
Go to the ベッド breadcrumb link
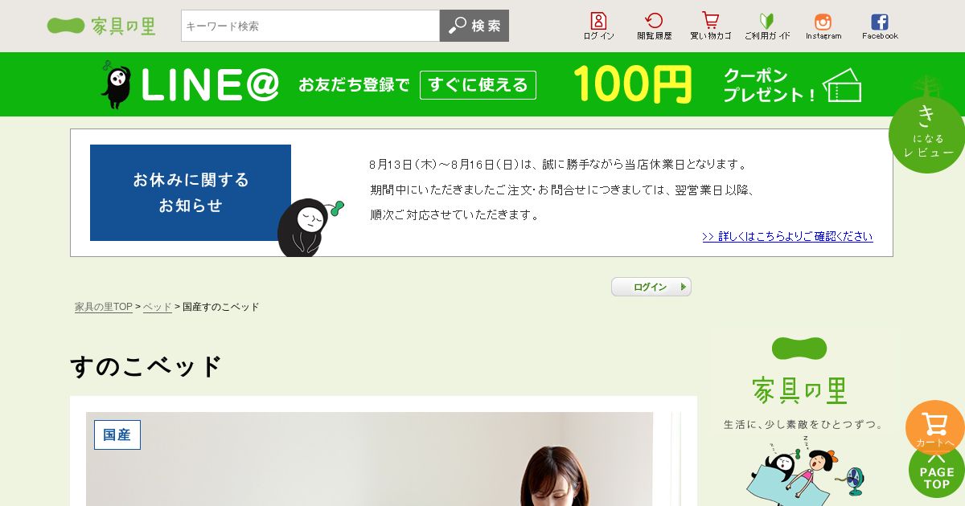158,307
